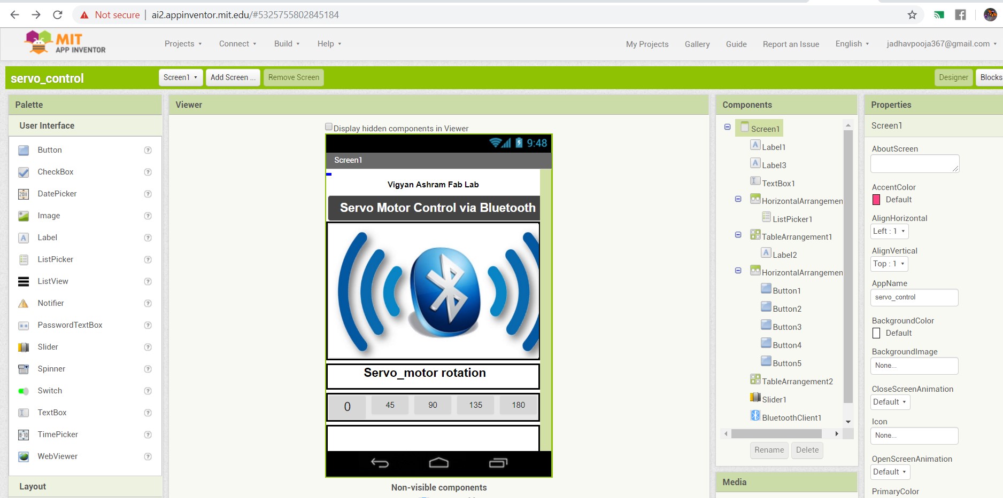The image size is (1003, 498).
Task: Rename the selected component
Action: 769,450
